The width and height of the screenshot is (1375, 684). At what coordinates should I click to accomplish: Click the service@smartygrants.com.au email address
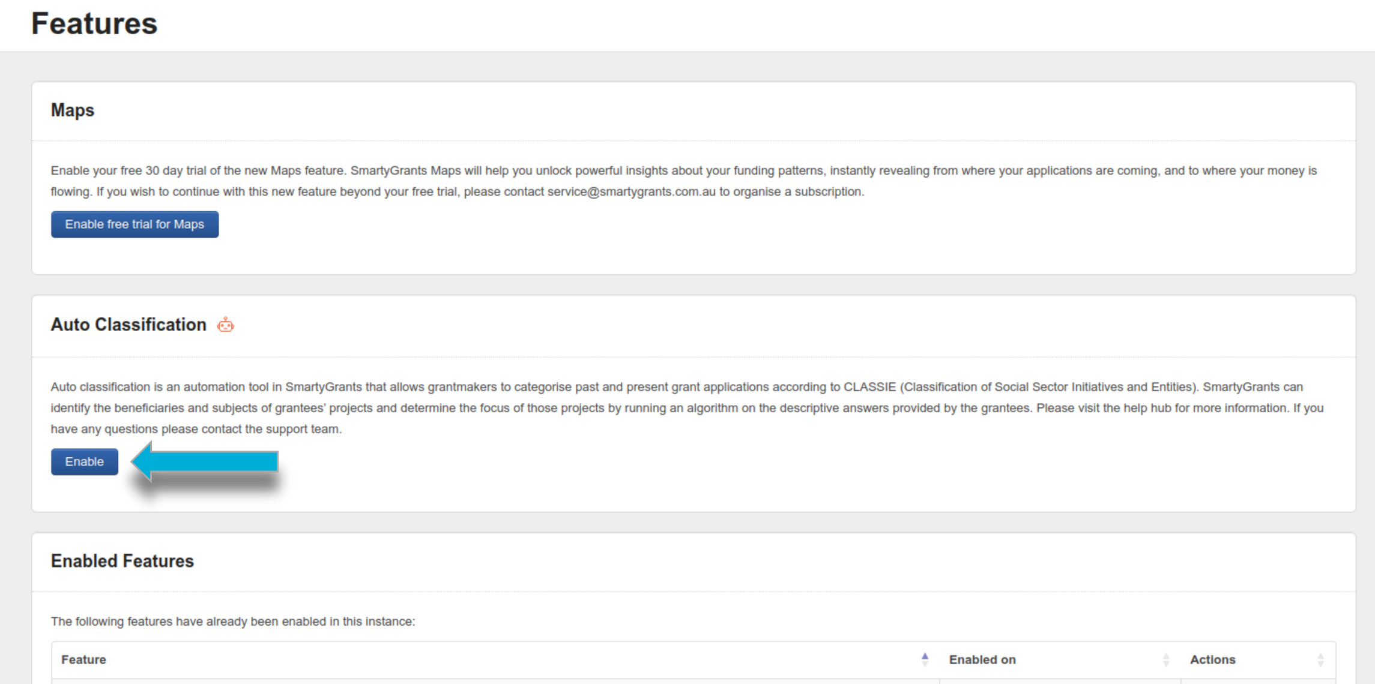pos(631,191)
